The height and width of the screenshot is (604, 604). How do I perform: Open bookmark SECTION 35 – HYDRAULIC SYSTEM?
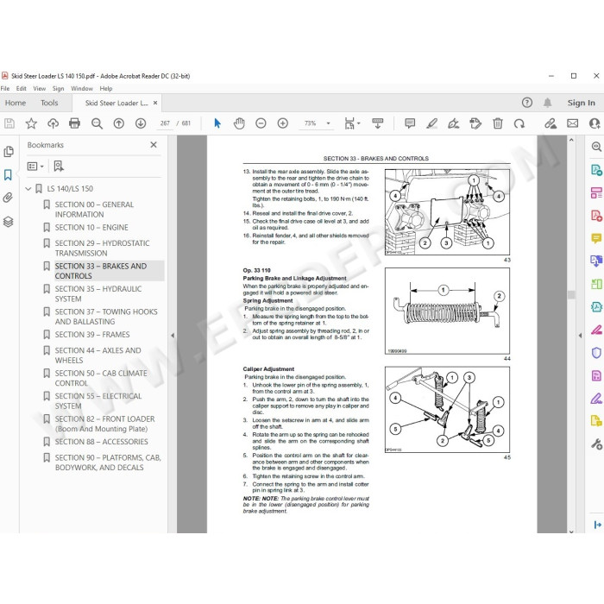98,294
